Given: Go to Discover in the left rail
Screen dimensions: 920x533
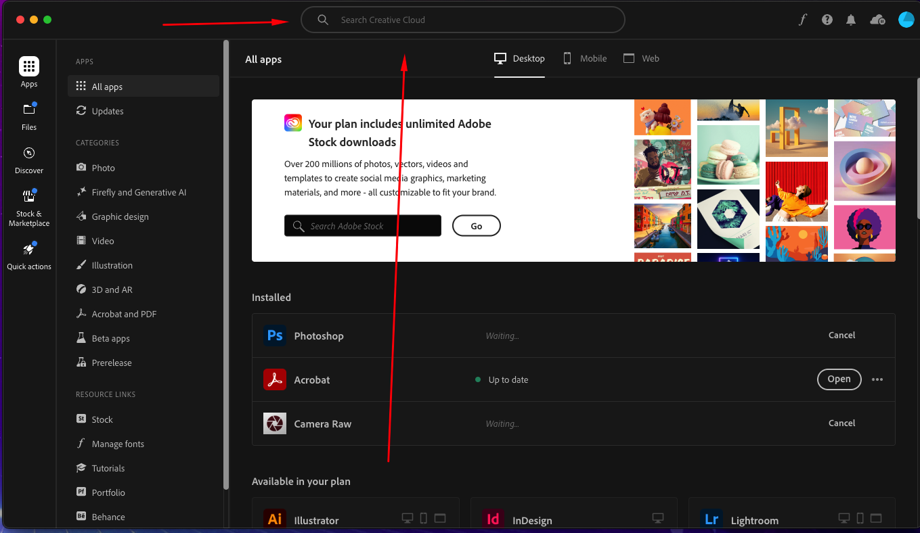Looking at the screenshot, I should (29, 159).
